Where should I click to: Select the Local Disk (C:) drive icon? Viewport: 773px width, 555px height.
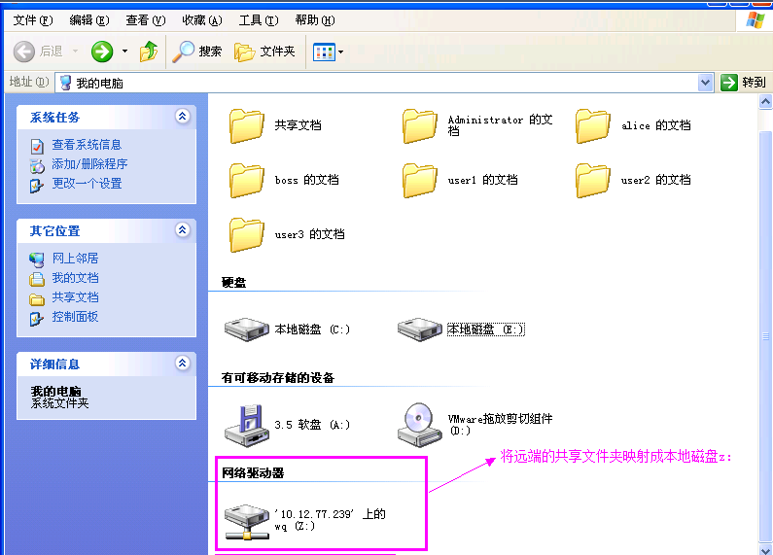(x=247, y=329)
